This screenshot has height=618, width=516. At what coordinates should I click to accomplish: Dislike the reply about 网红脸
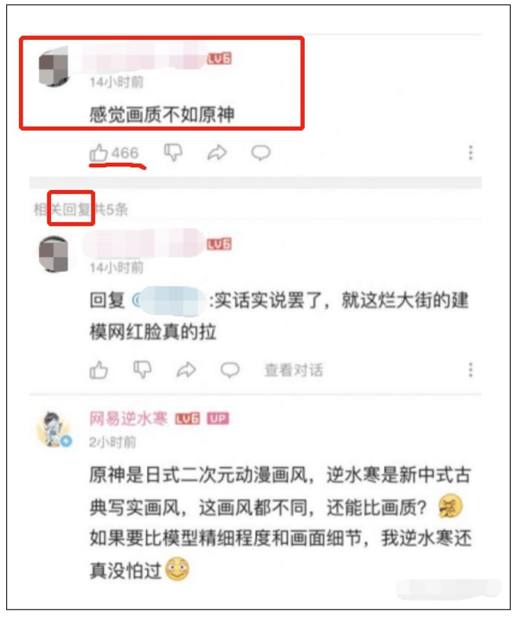[143, 370]
